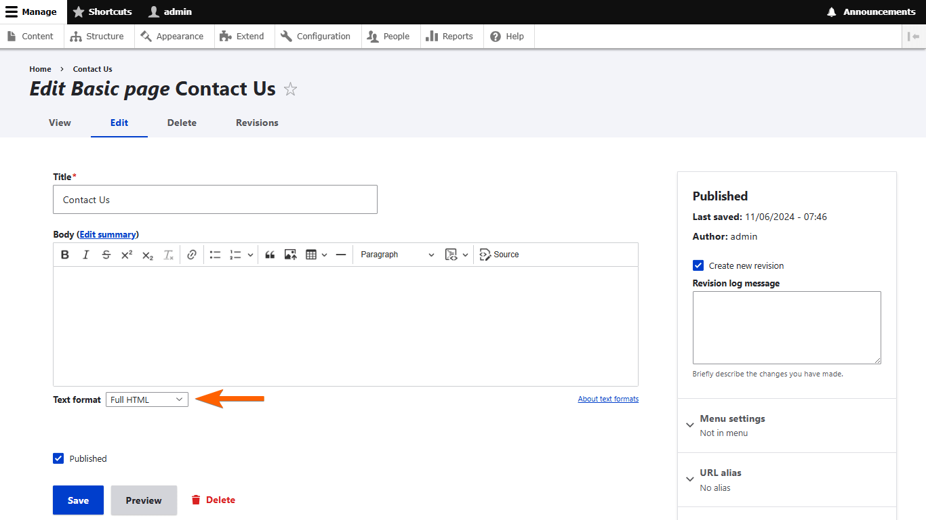This screenshot has width=926, height=520.
Task: Switch editor to Source mode
Action: coord(500,255)
